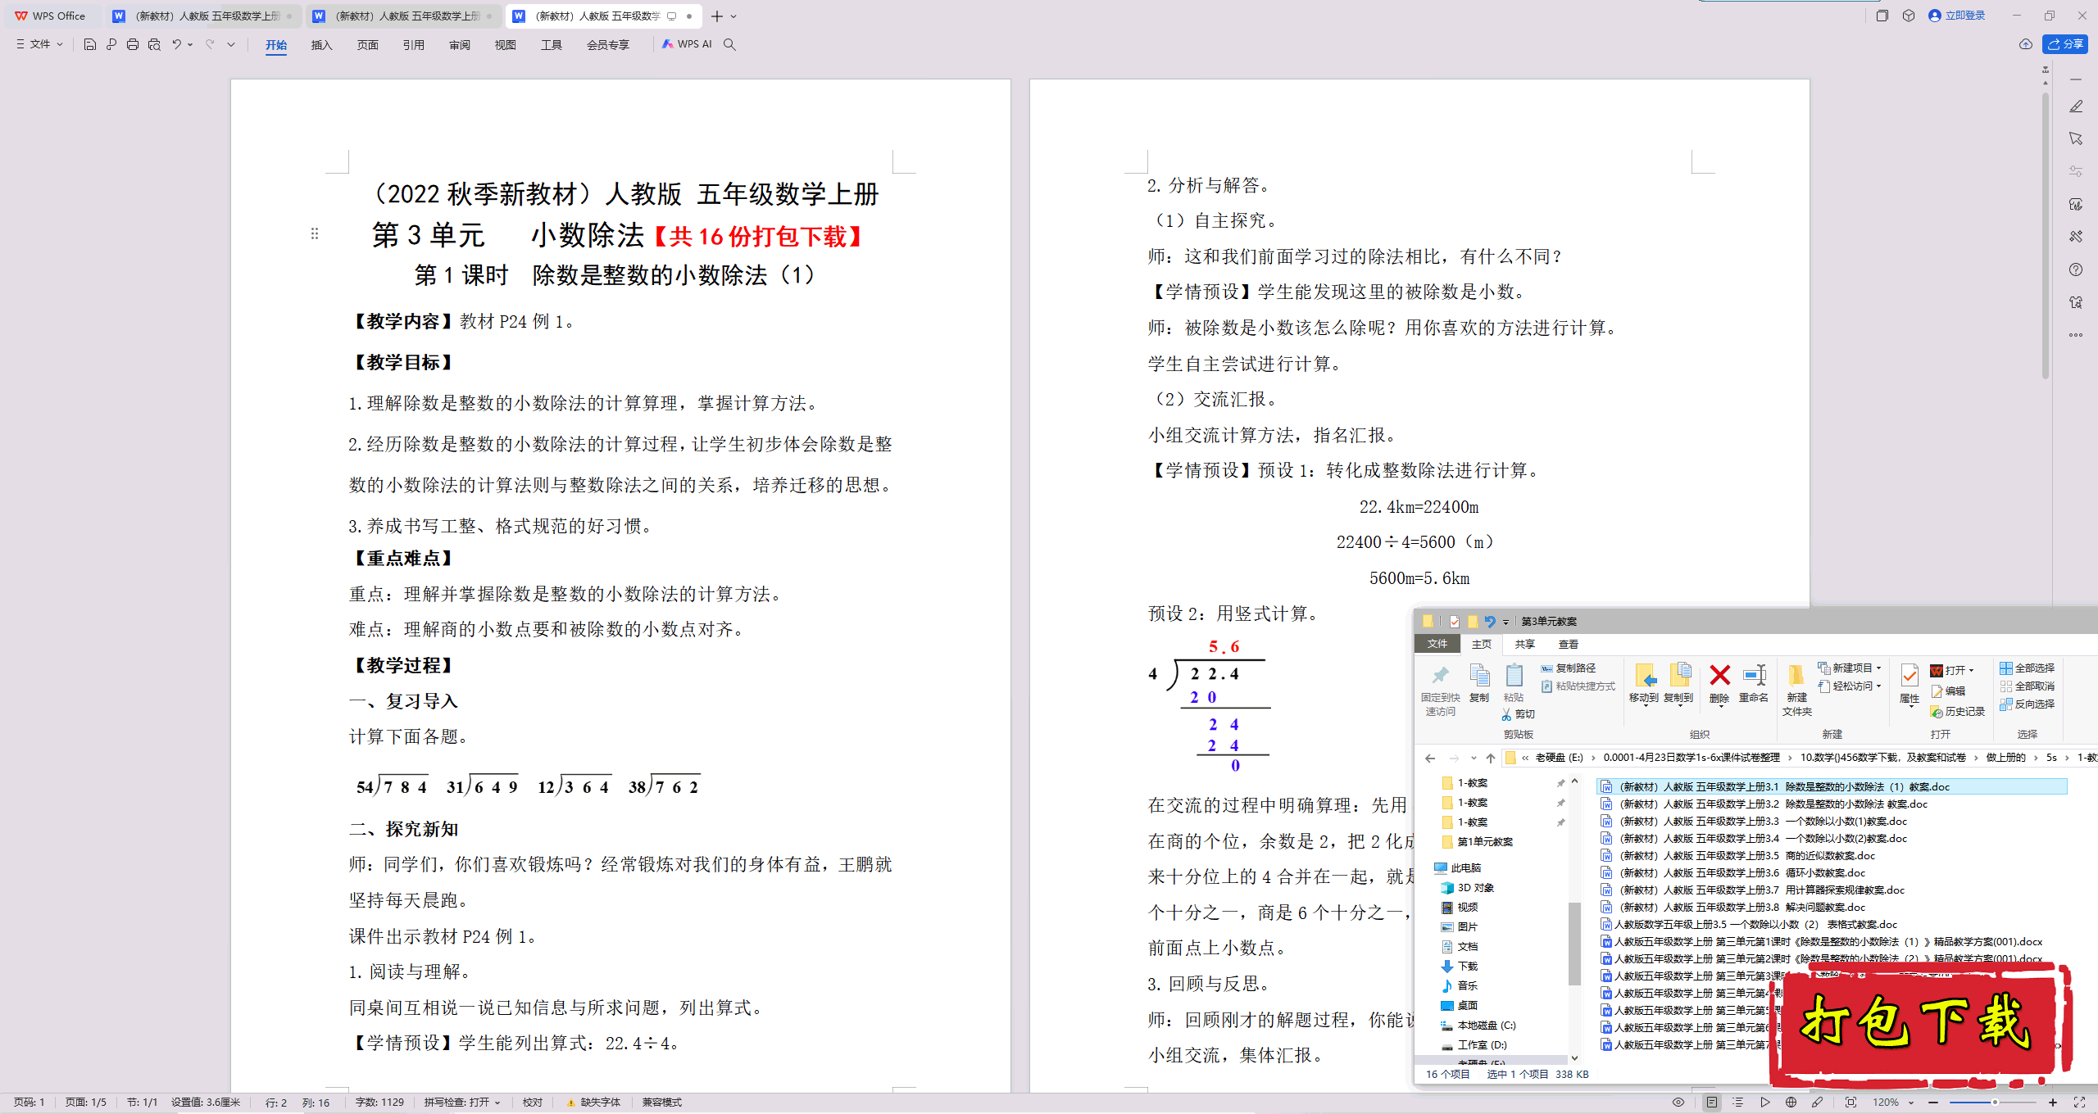This screenshot has height=1114, width=2098.
Task: Click the Print icon in WPS toolbar
Action: click(133, 44)
